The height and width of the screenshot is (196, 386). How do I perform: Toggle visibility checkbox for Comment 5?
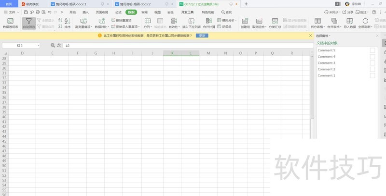tap(372, 50)
